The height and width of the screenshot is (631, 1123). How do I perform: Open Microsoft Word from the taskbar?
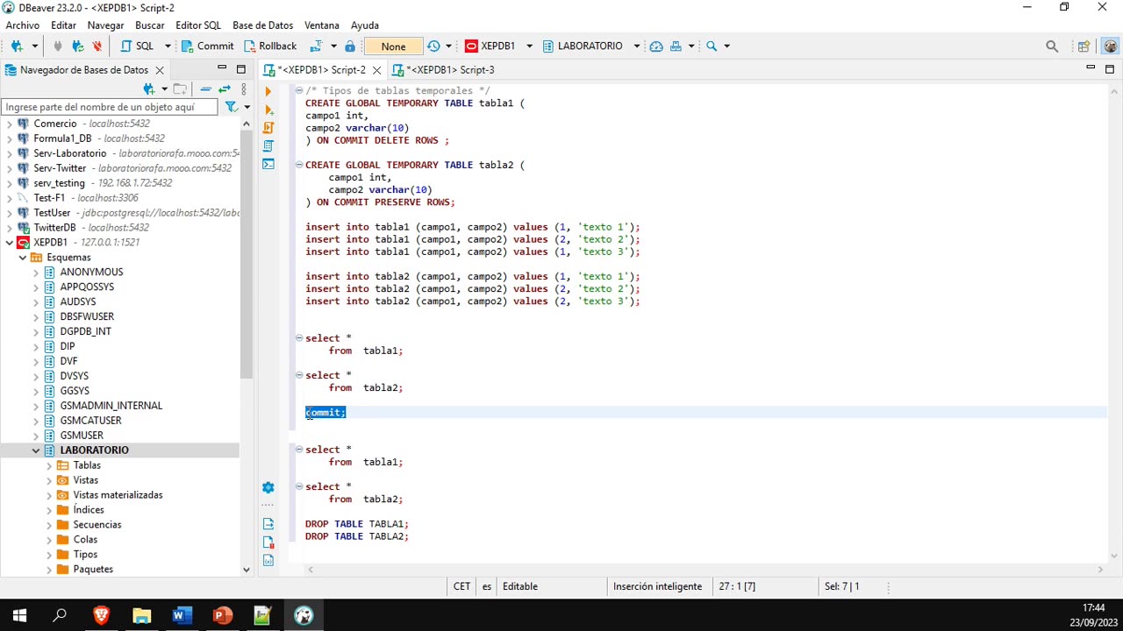pos(182,615)
